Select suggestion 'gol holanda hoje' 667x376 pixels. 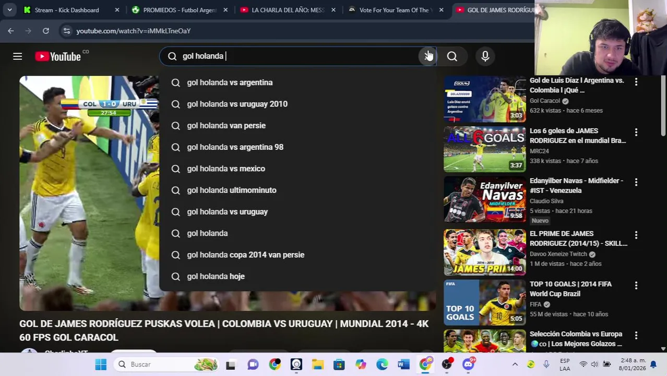pos(297,276)
